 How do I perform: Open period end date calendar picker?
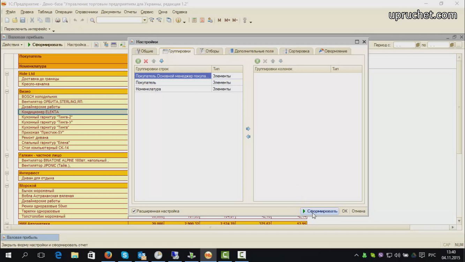pos(452,45)
